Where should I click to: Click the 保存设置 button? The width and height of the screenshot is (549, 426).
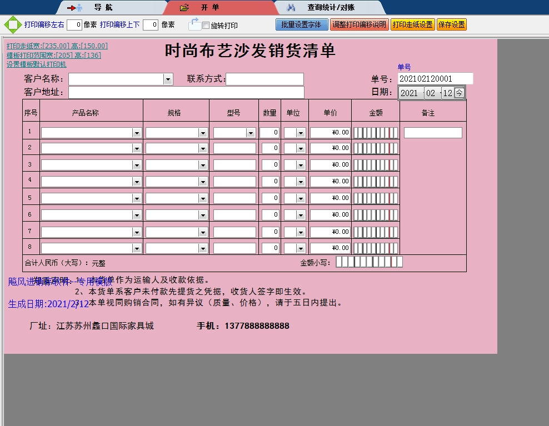[x=452, y=24]
